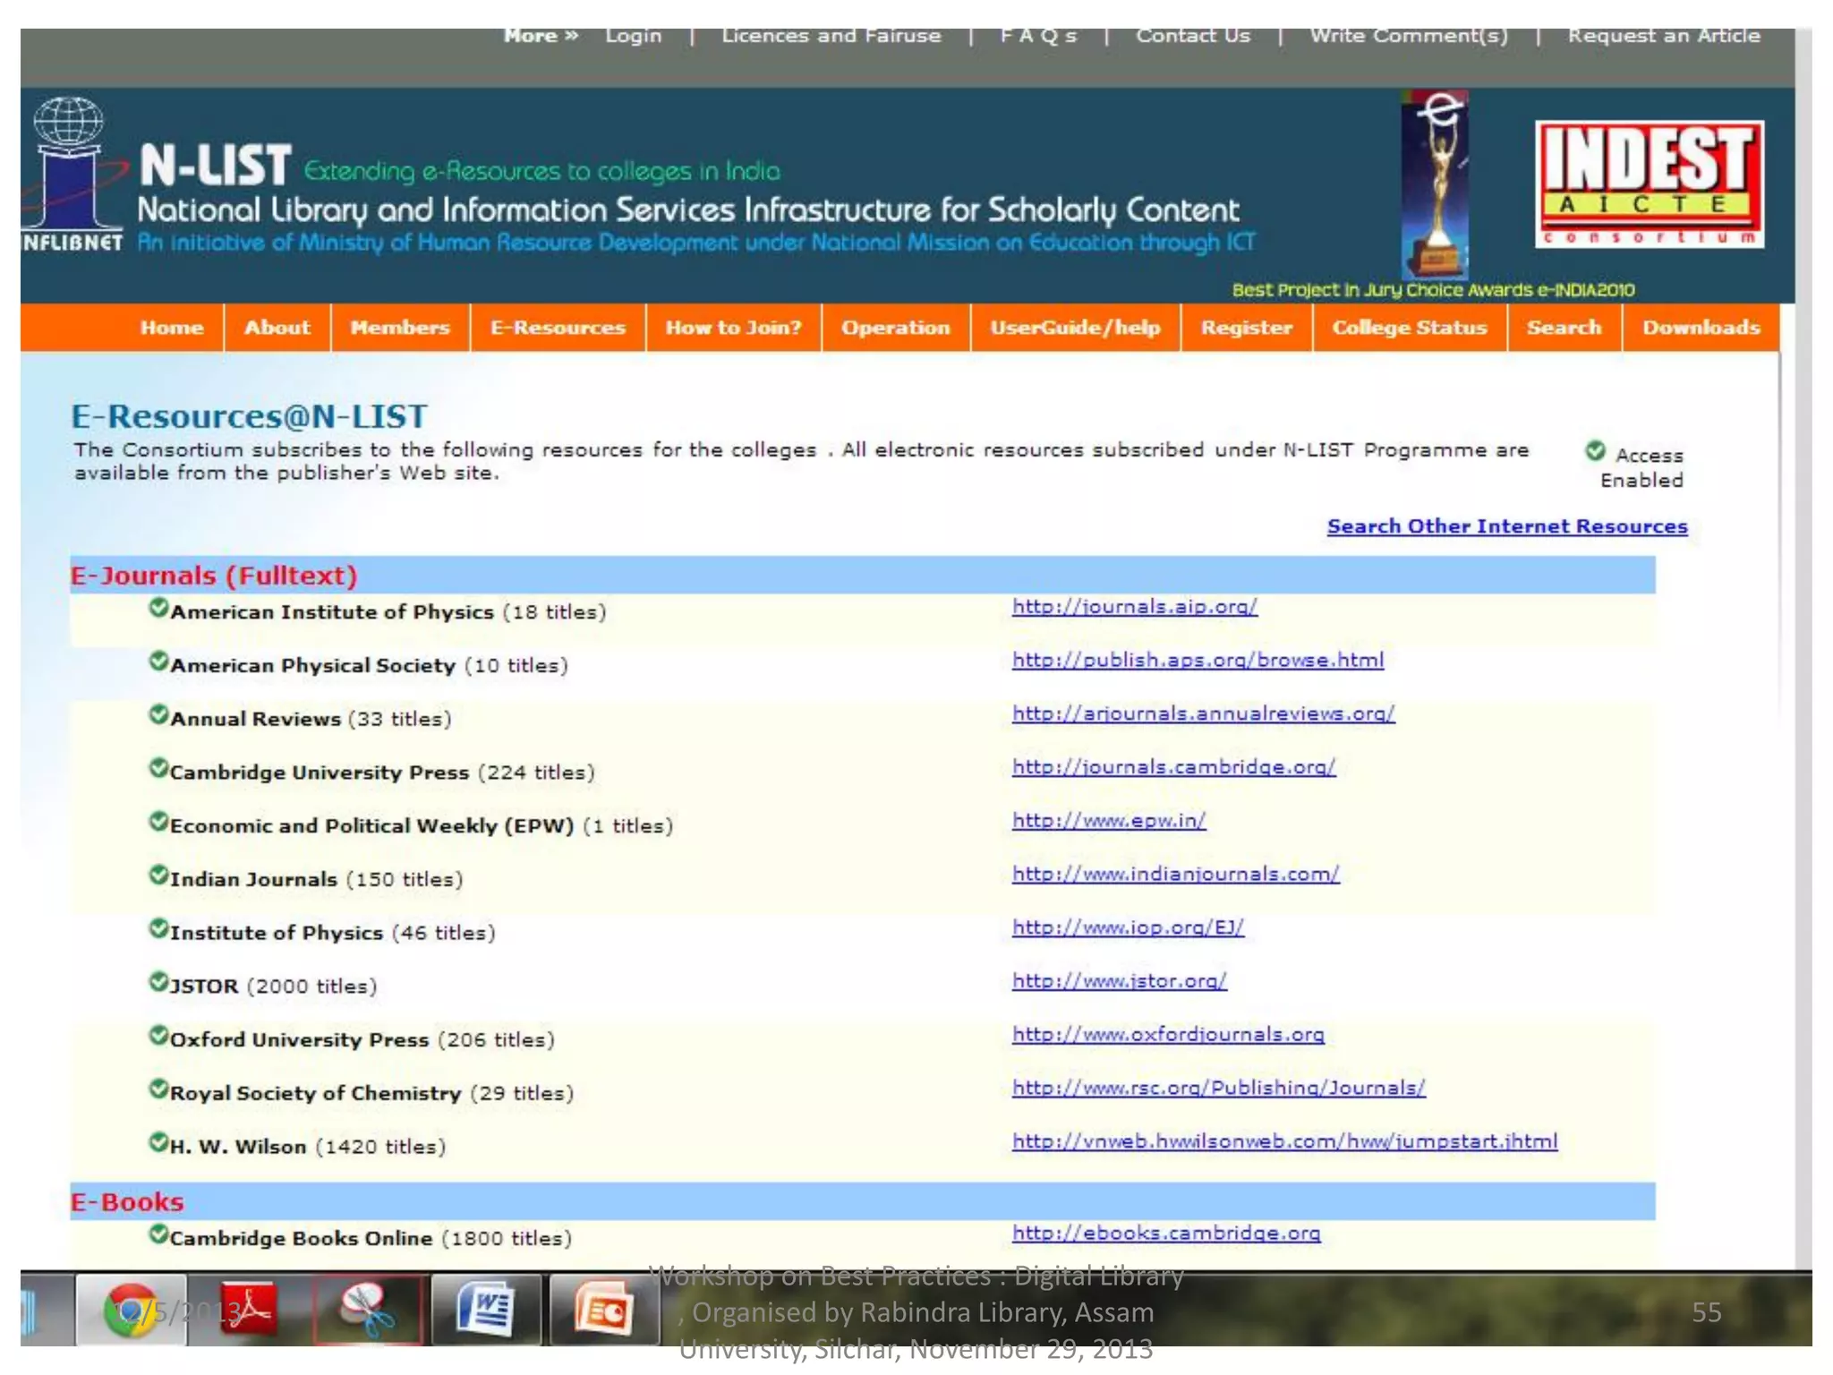
Task: Follow the Search Other Internet Resources link
Action: pos(1506,526)
